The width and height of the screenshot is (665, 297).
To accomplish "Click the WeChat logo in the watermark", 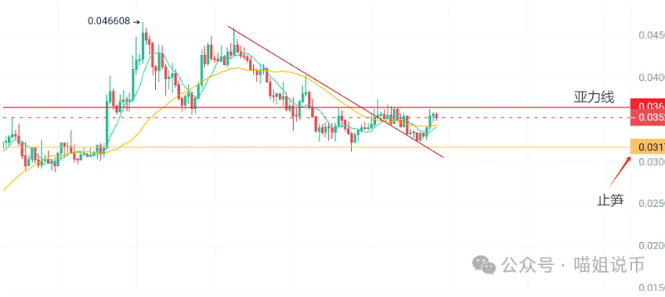I will 484,265.
